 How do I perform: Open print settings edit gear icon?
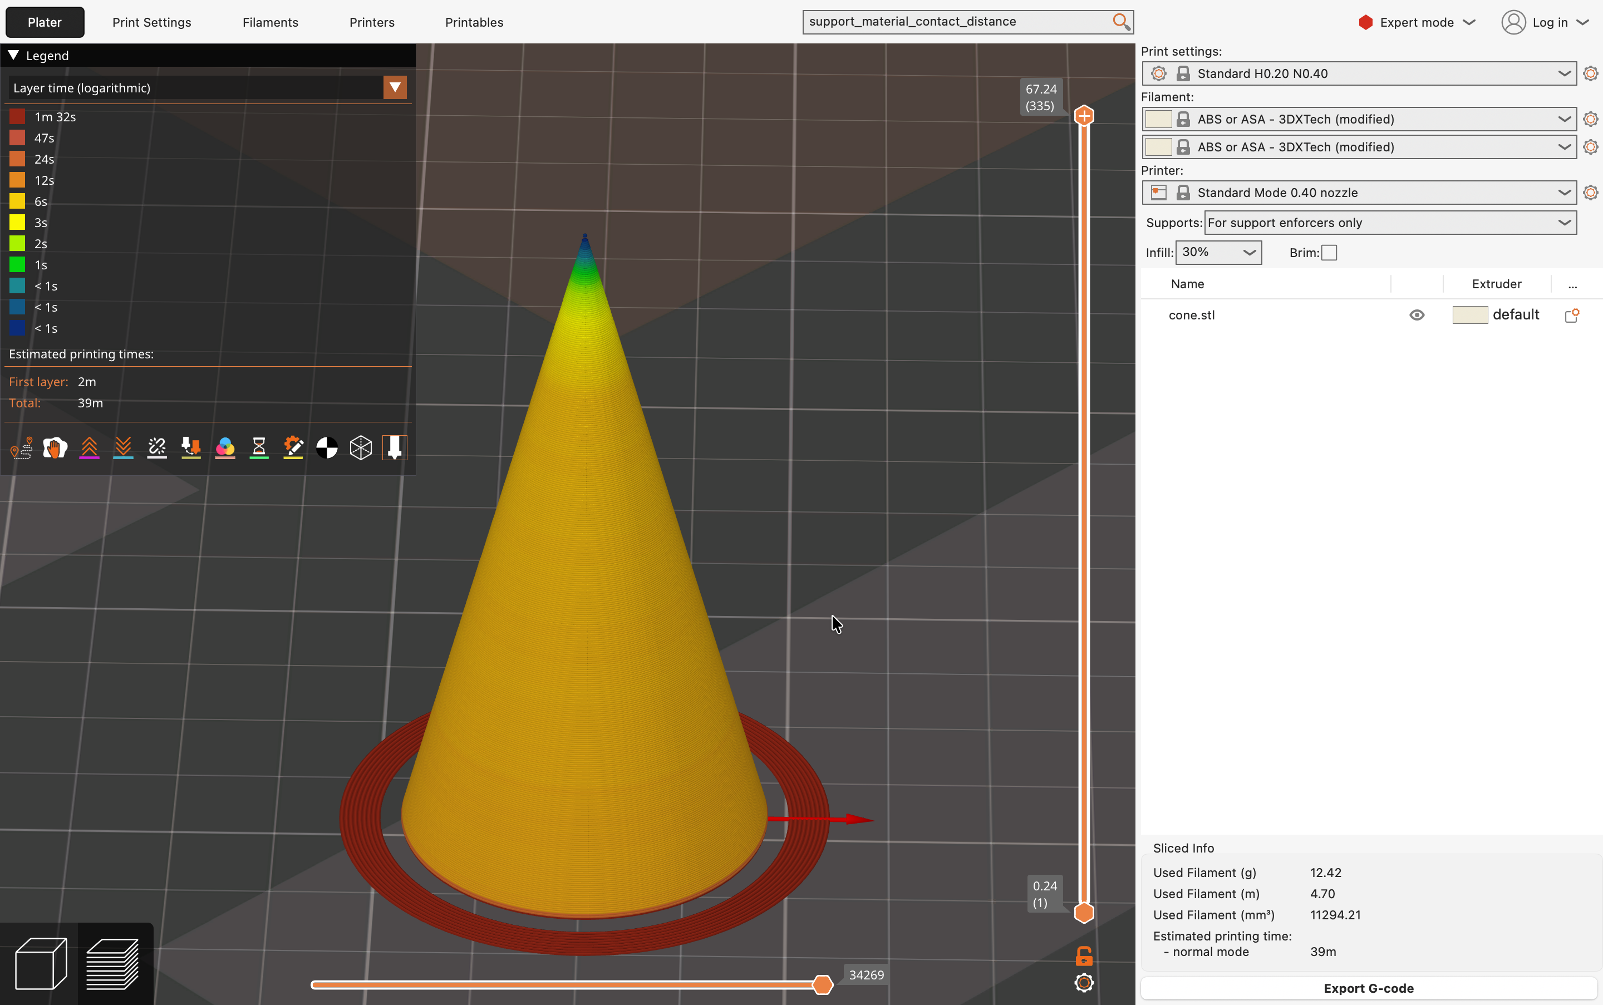(x=1590, y=74)
